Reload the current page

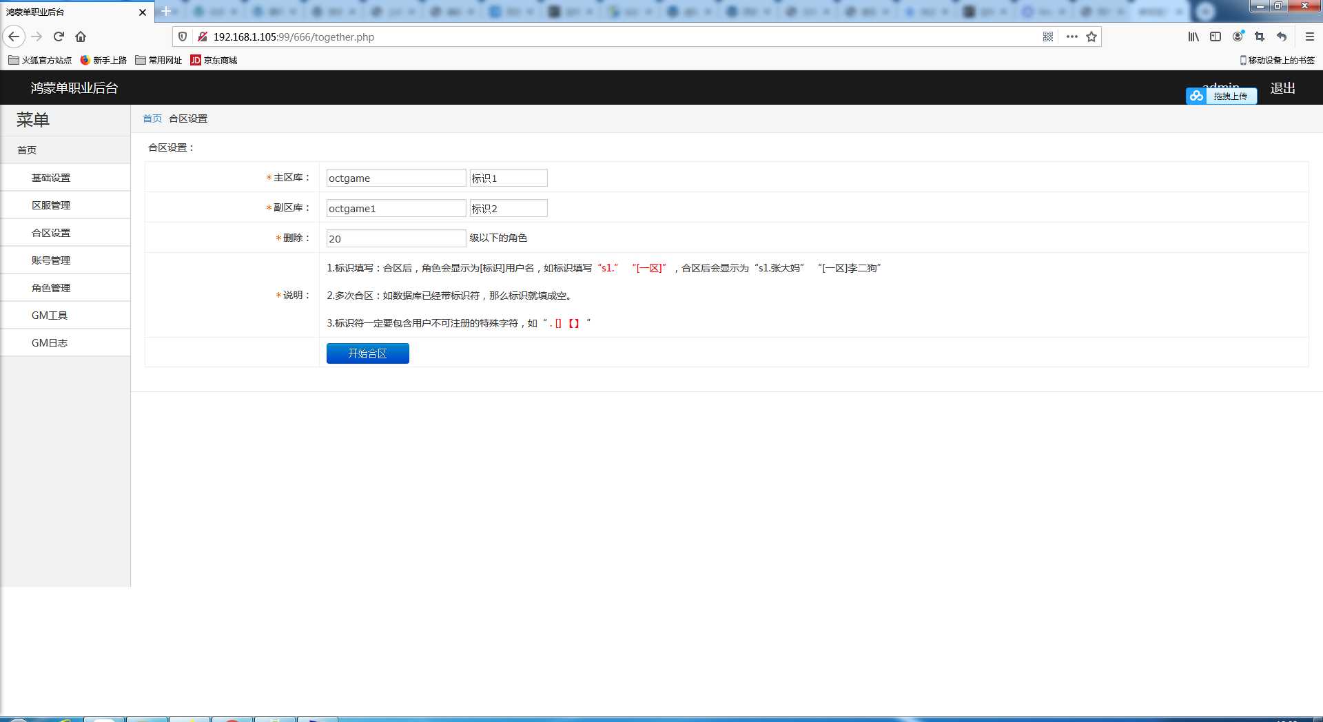point(59,37)
